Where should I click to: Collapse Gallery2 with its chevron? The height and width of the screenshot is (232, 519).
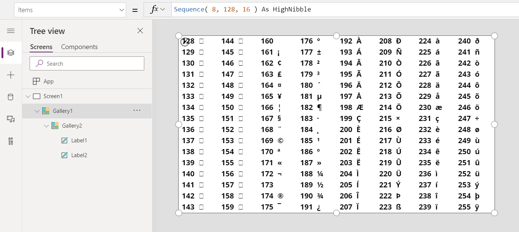pos(47,125)
